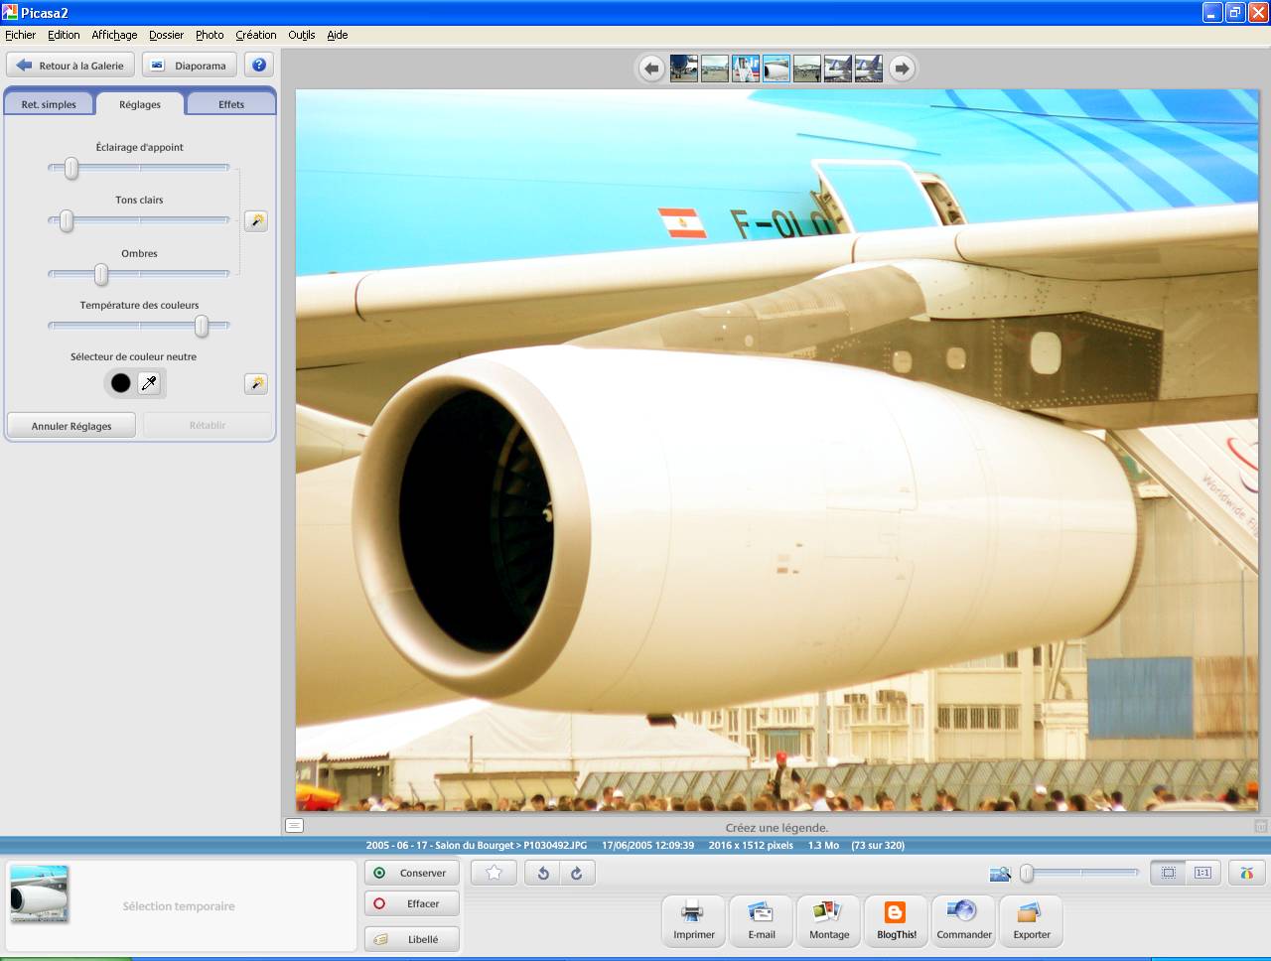The width and height of the screenshot is (1271, 961).
Task: Click Conserver to hold the selection
Action: click(x=411, y=873)
